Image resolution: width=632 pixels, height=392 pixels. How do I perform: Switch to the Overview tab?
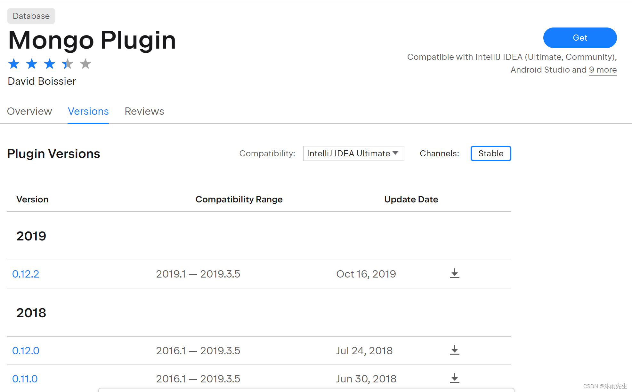pos(29,111)
